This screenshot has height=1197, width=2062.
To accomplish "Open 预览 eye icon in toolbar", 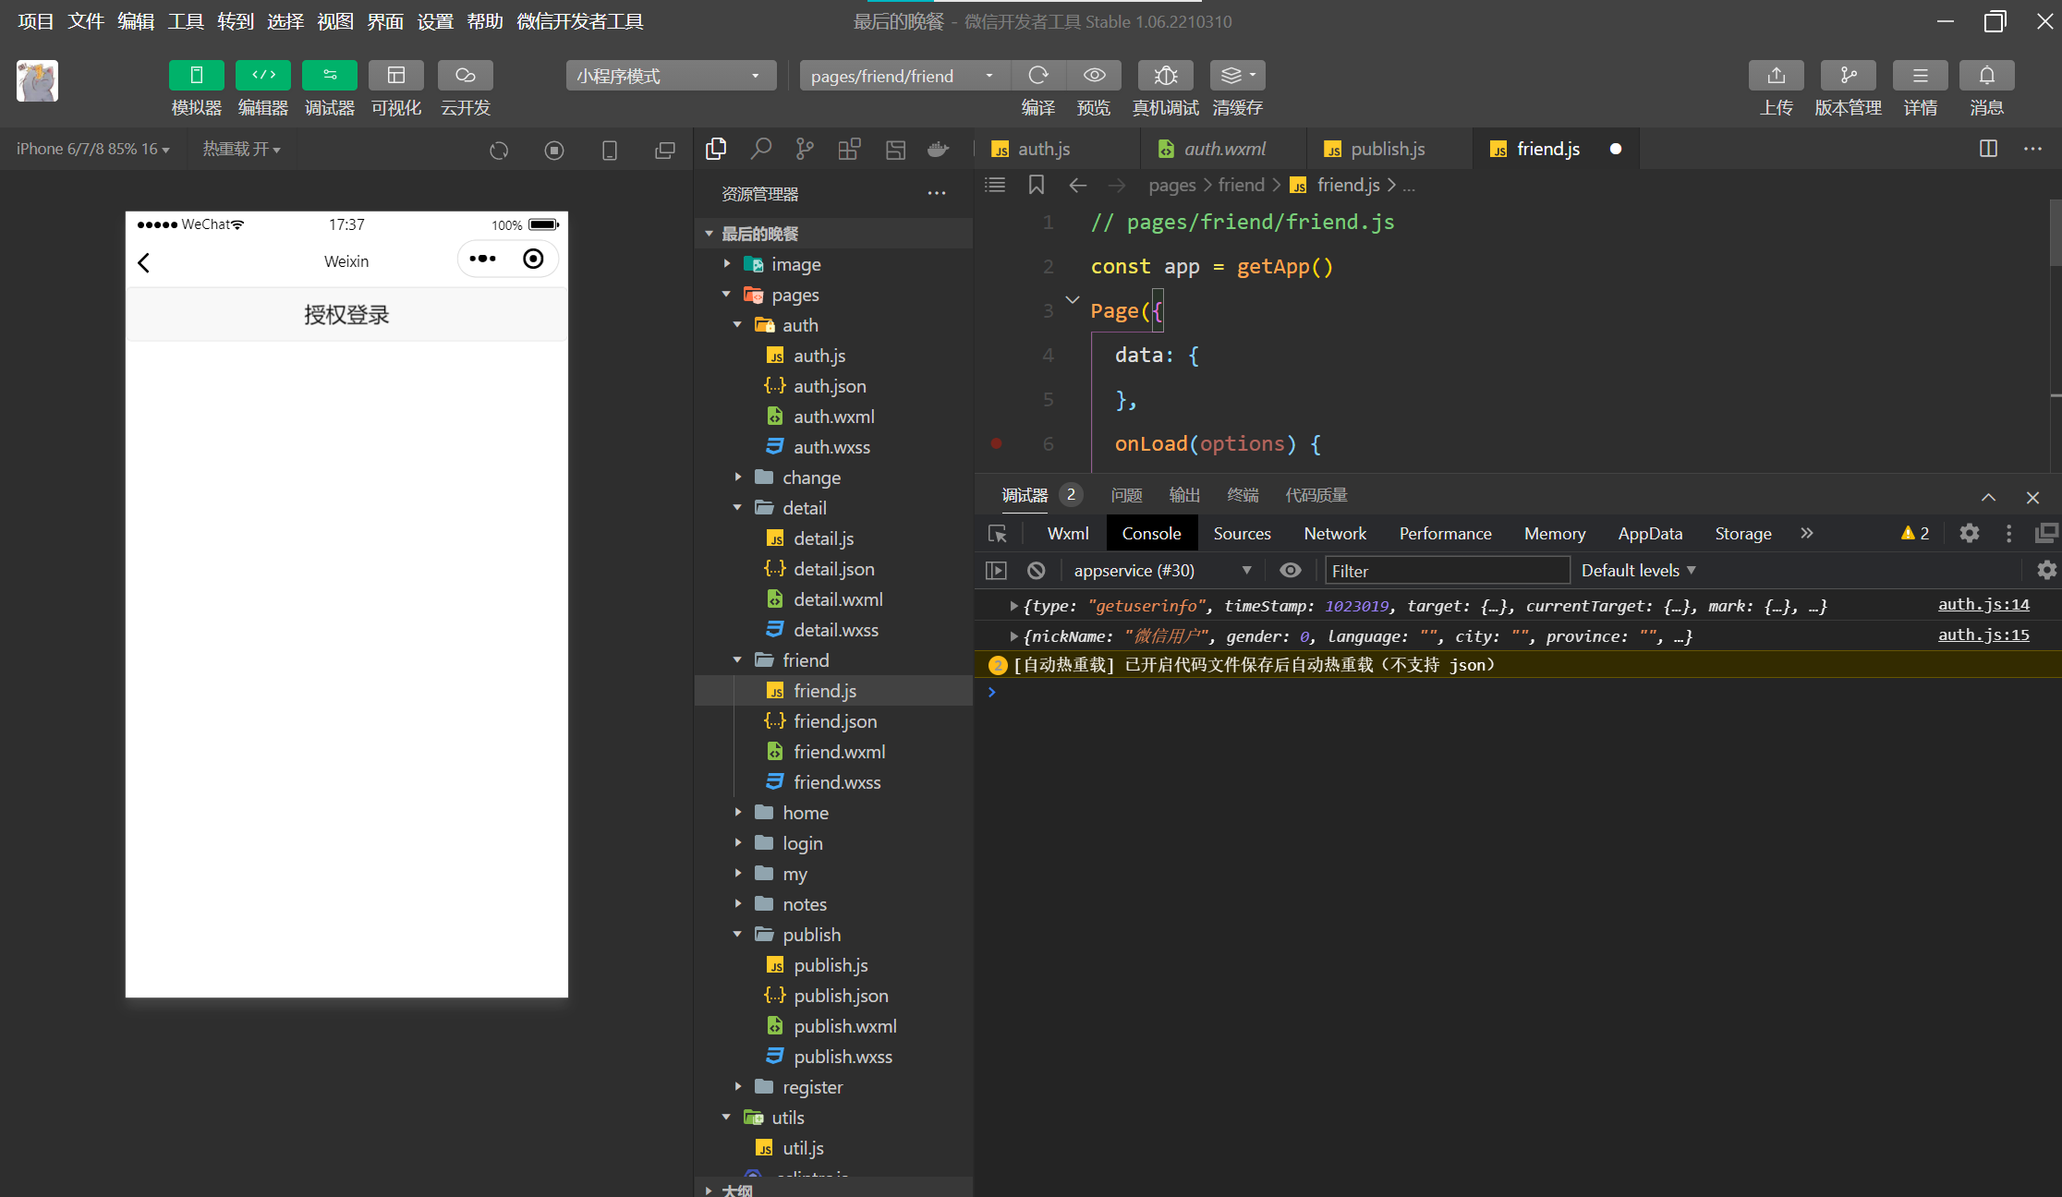I will [1094, 76].
